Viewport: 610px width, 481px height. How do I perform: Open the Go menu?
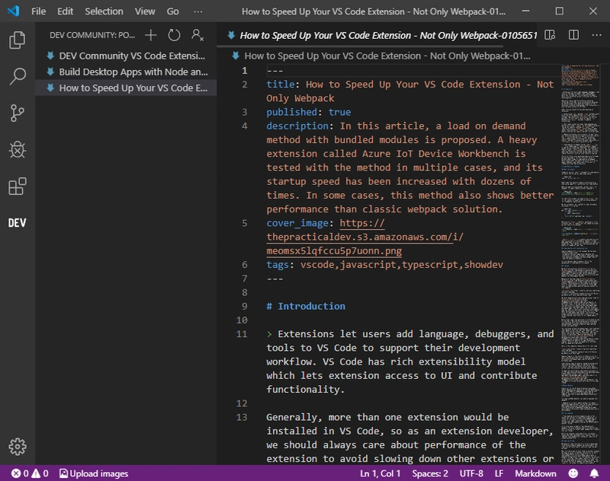click(x=173, y=11)
